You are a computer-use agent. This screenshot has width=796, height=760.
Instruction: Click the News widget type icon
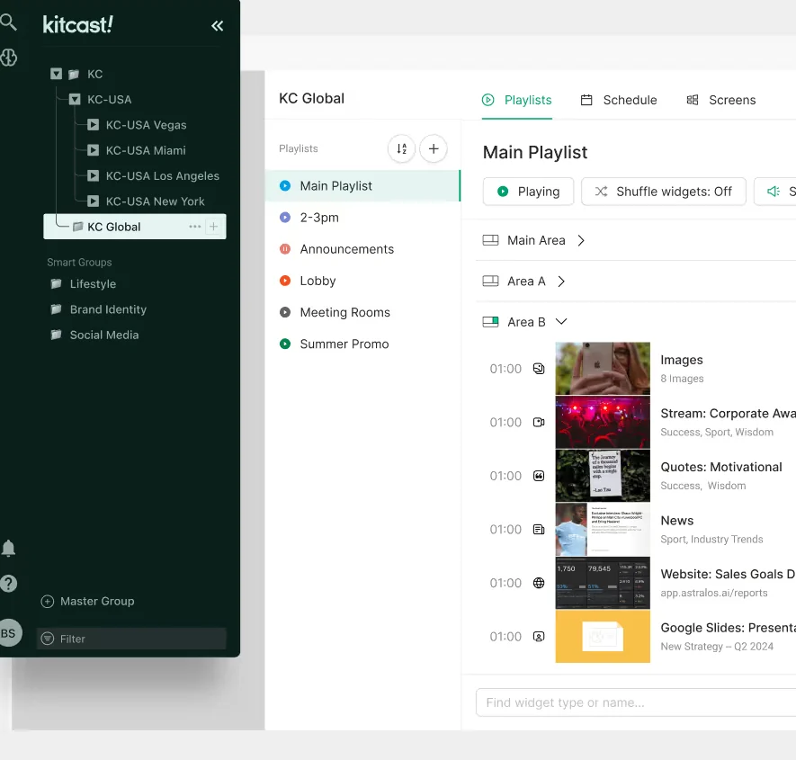[539, 530]
